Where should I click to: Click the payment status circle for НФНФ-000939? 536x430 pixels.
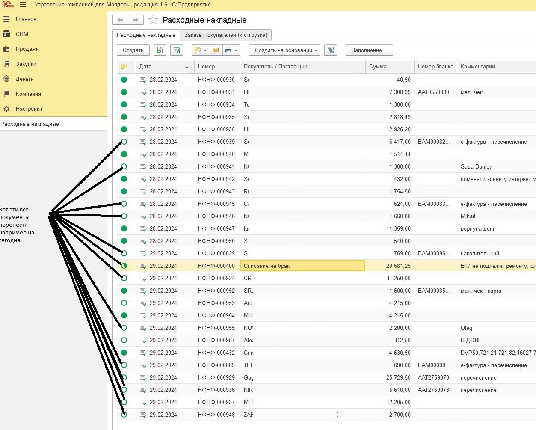pos(124,142)
